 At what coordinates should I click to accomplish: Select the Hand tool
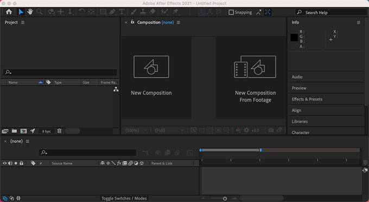(30, 11)
